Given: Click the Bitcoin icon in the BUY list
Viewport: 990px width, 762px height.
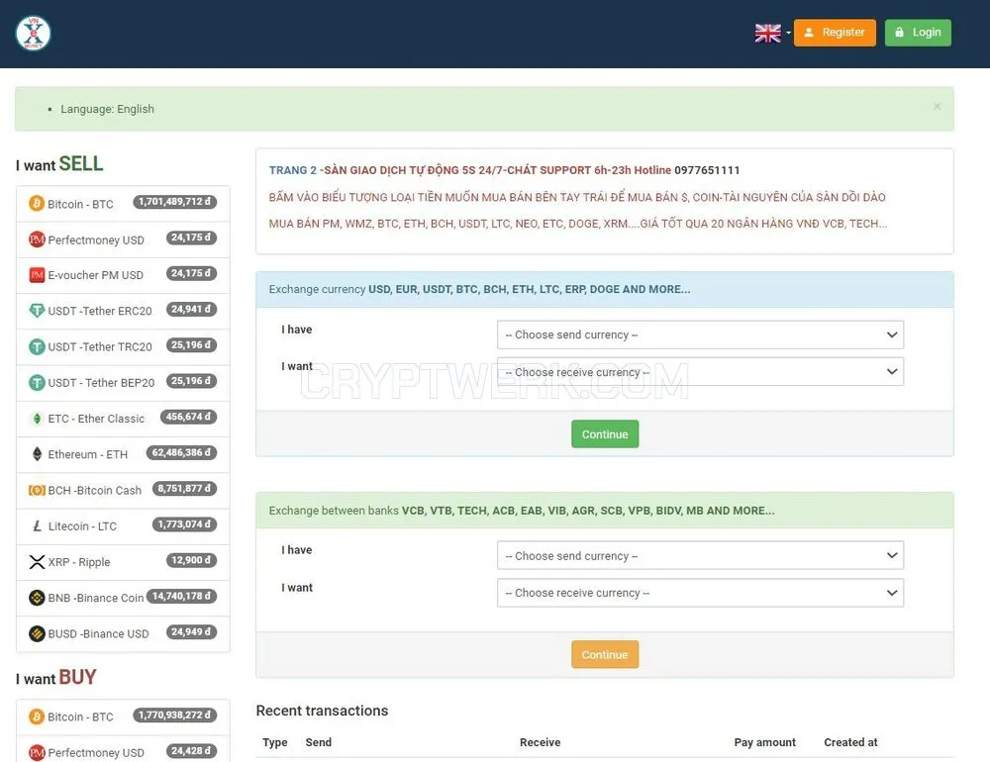Looking at the screenshot, I should (x=37, y=716).
